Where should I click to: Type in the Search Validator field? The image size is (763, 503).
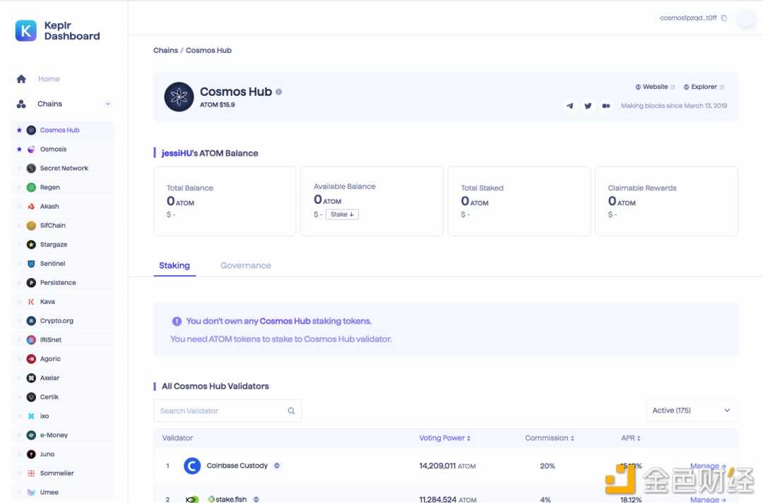point(219,411)
